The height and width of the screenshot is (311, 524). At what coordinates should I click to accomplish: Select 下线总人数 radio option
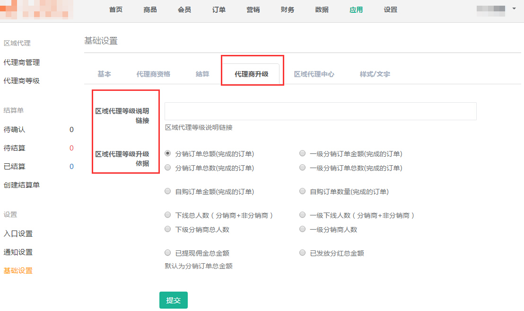coord(168,215)
